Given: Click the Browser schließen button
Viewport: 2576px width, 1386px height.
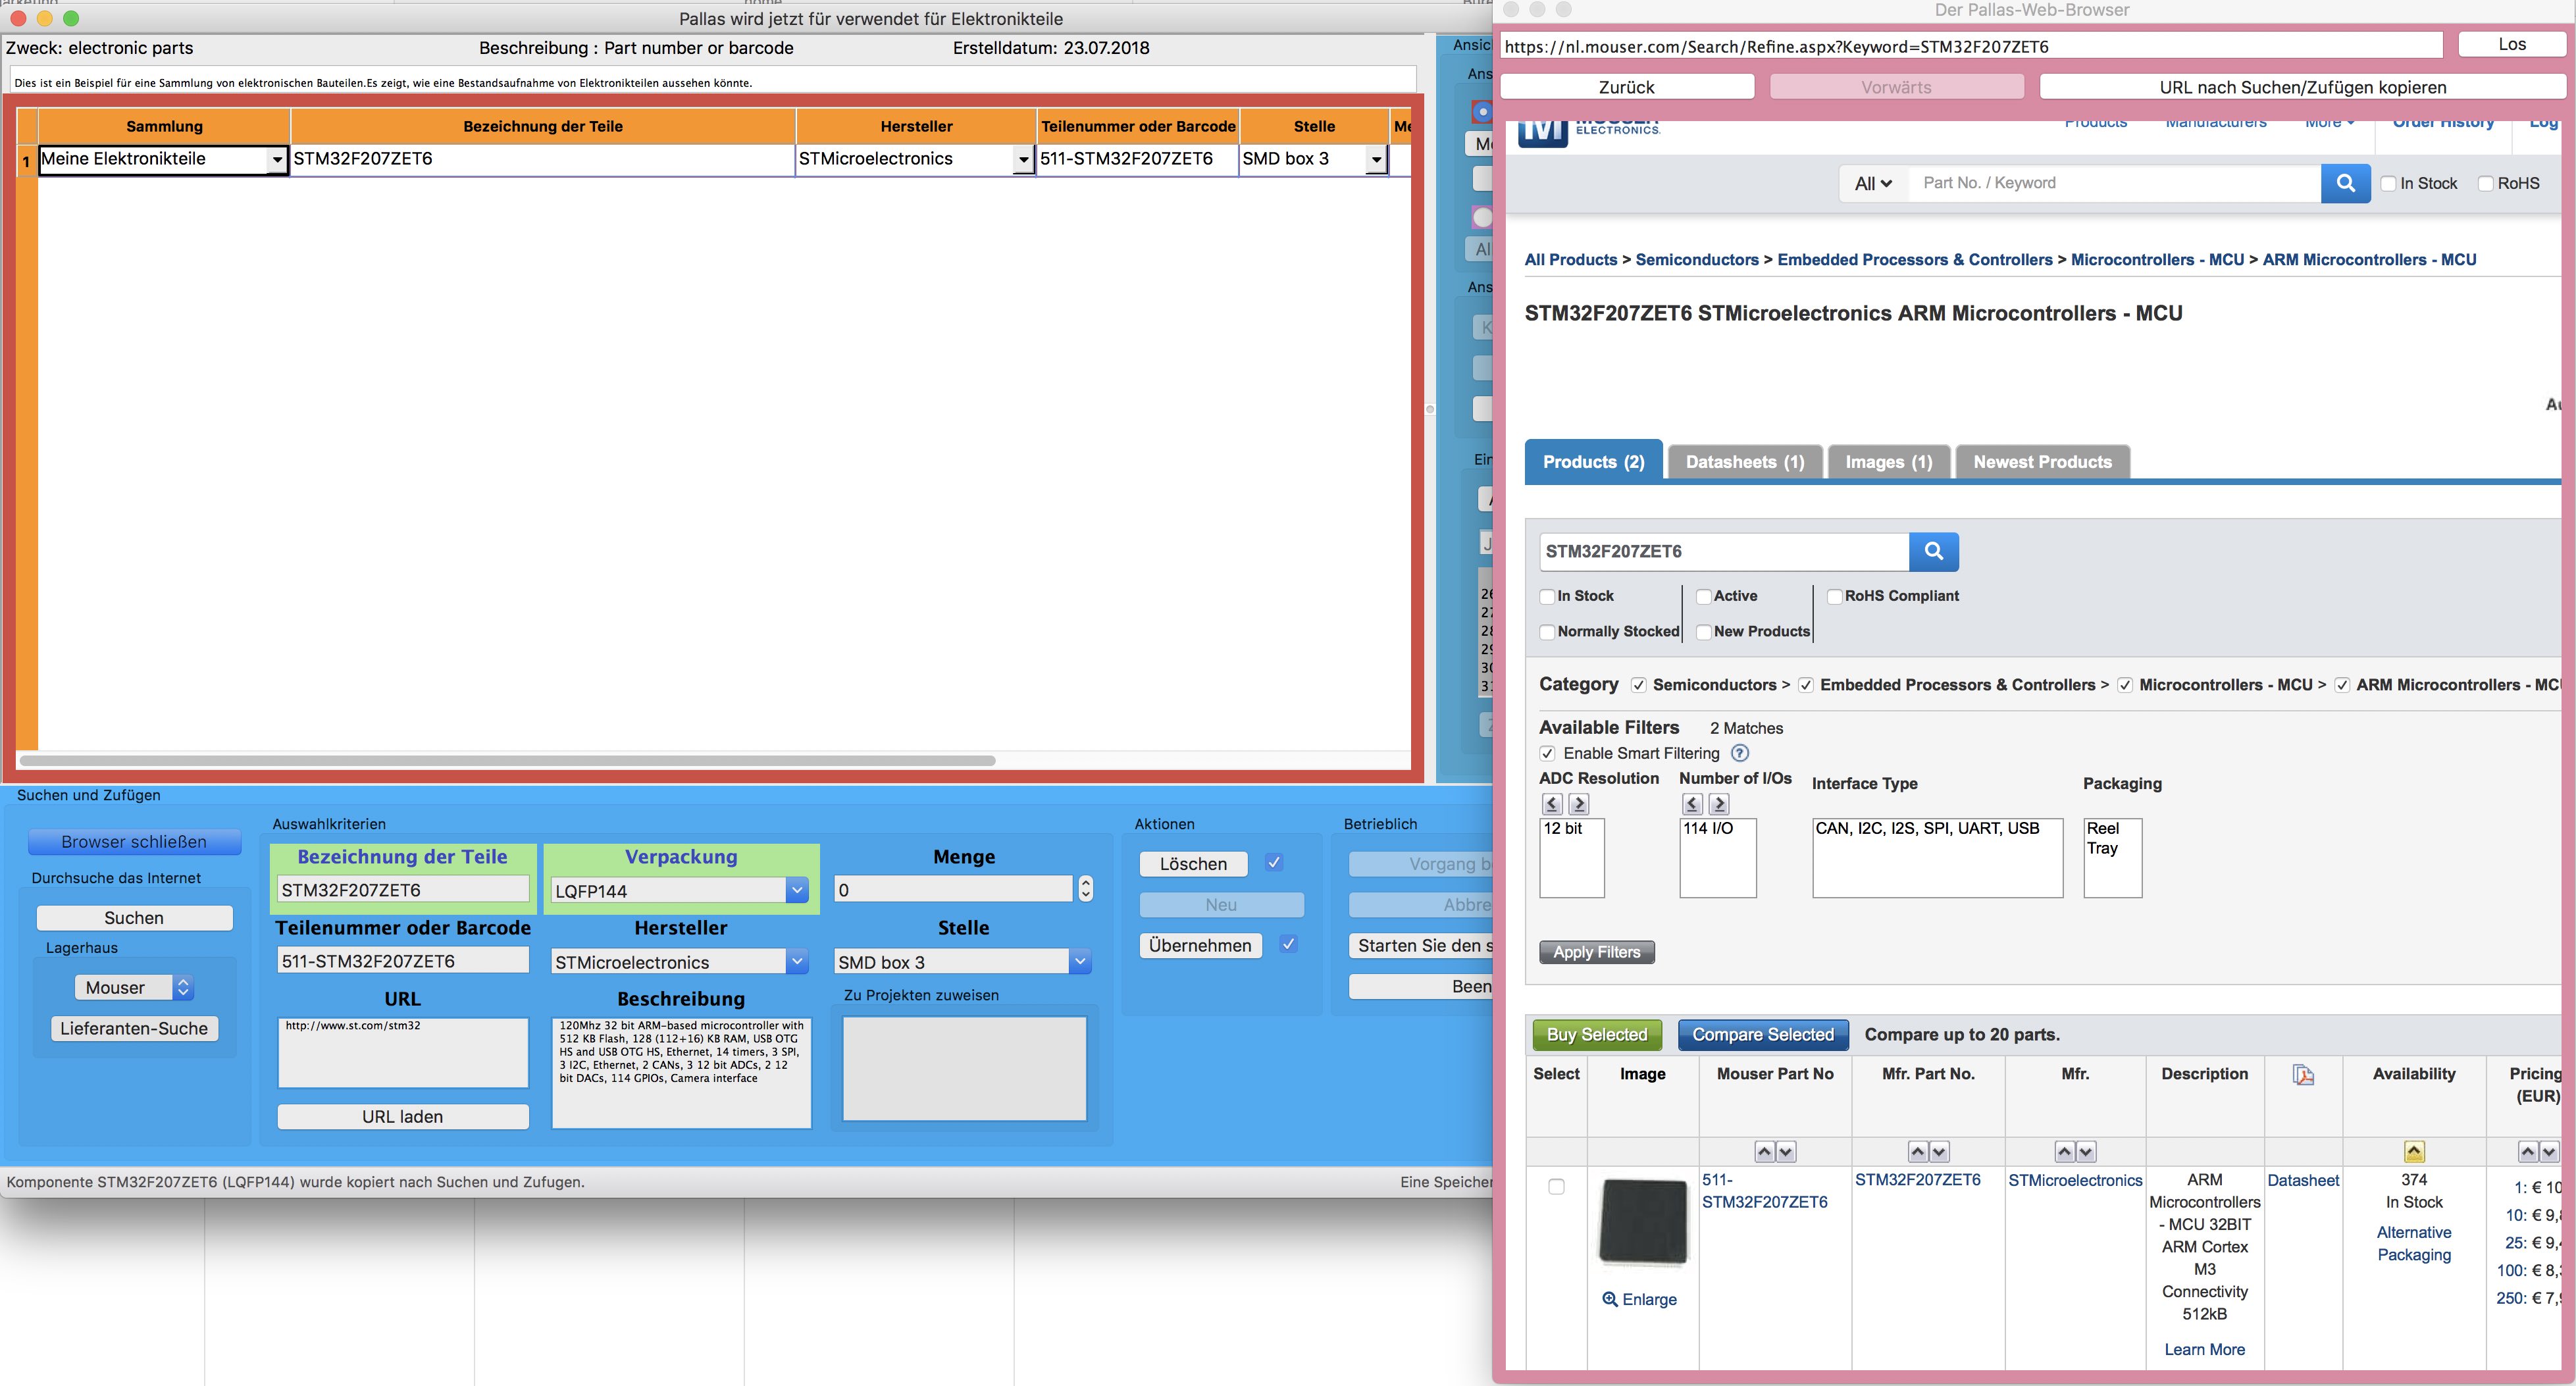Looking at the screenshot, I should (x=134, y=842).
